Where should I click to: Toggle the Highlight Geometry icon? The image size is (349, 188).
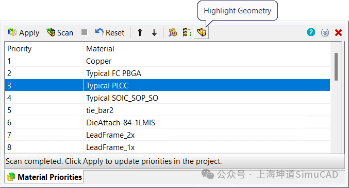202,32
